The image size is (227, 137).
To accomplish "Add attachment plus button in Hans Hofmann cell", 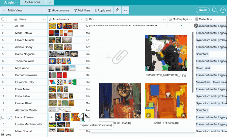I will [51, 117].
